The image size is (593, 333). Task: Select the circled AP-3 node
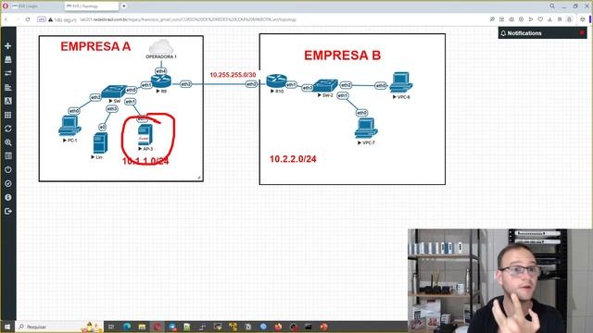tap(145, 135)
